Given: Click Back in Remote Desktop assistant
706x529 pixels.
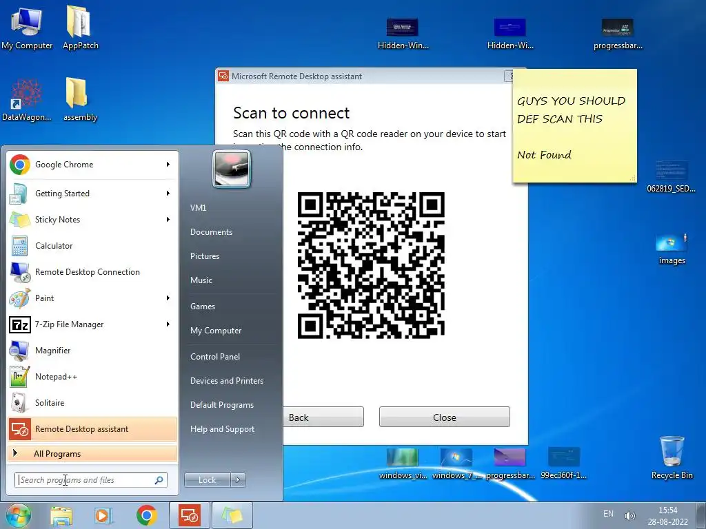Looking at the screenshot, I should (x=323, y=417).
